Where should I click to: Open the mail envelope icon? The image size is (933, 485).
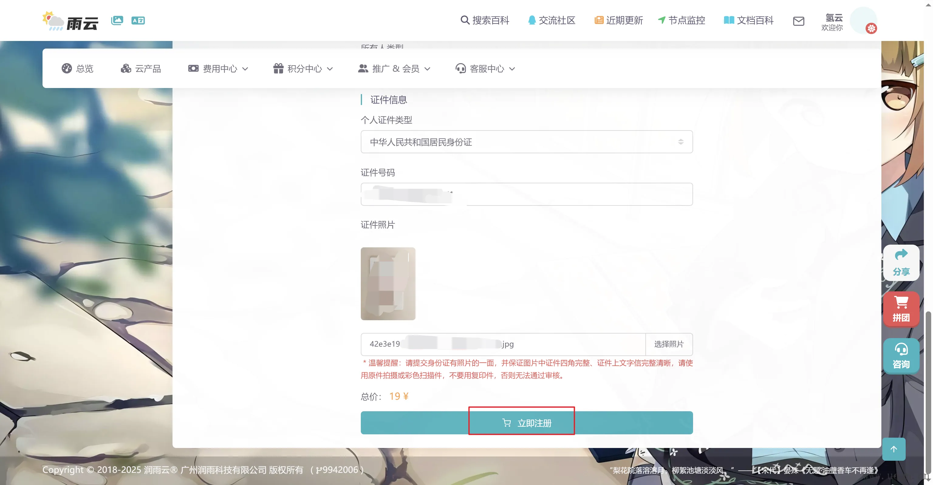tap(798, 21)
